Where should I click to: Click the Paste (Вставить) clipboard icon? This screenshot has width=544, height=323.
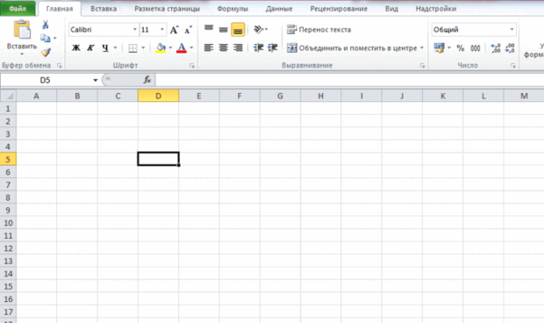22,30
